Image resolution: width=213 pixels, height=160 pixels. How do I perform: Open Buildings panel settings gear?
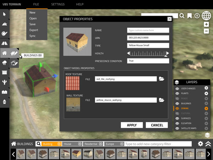200,144
